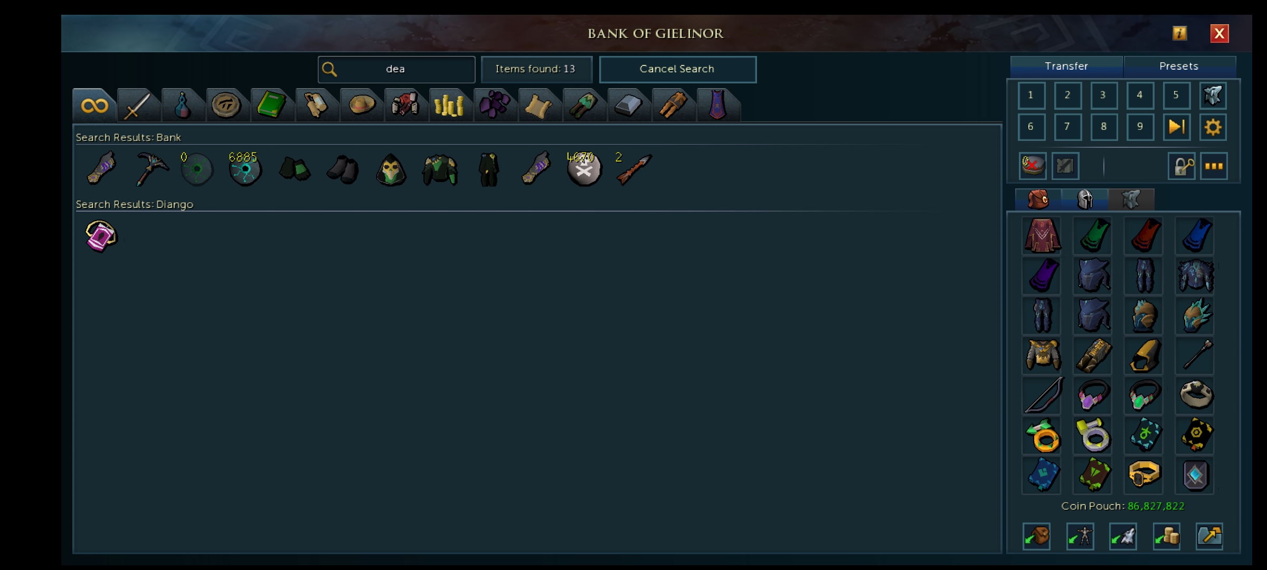Viewport: 1267px width, 570px height.
Task: Show next presets with the skip-forward arrow
Action: pyautogui.click(x=1177, y=127)
